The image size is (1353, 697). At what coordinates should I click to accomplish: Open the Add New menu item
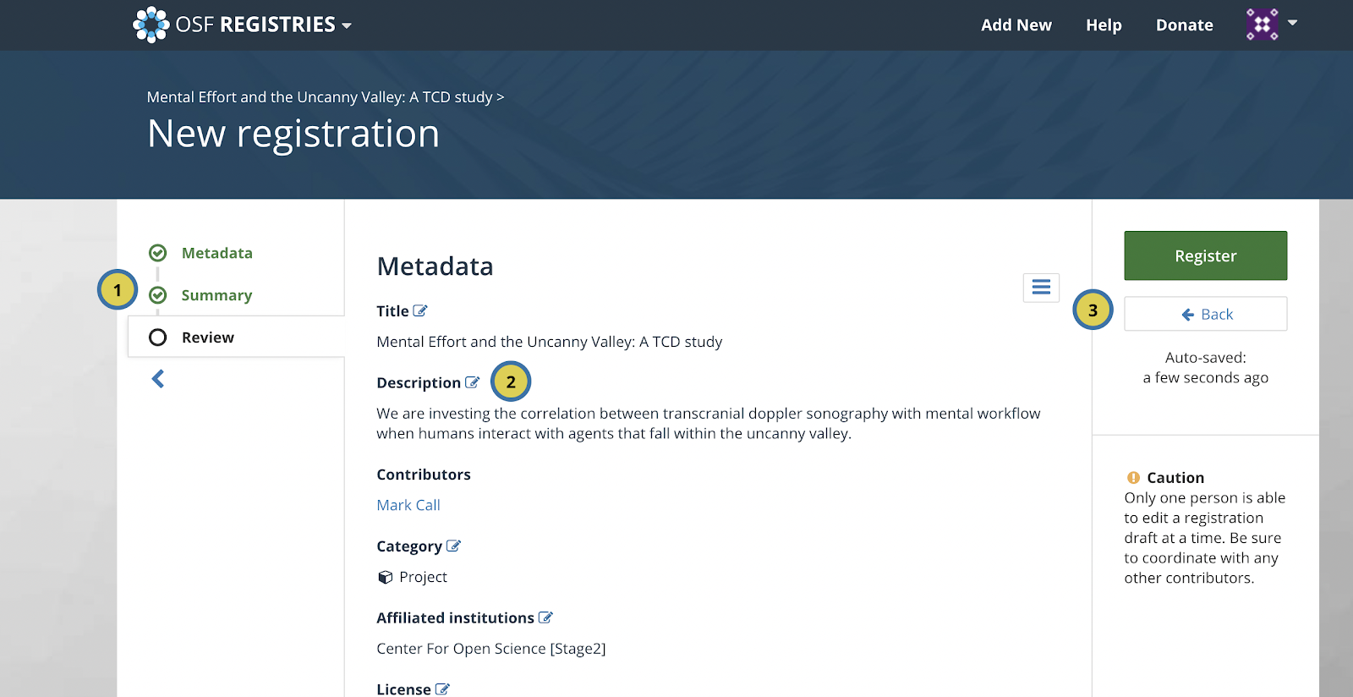click(1016, 25)
